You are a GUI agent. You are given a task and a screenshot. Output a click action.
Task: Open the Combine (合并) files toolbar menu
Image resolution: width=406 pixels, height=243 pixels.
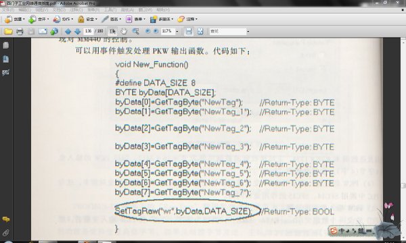click(x=39, y=19)
